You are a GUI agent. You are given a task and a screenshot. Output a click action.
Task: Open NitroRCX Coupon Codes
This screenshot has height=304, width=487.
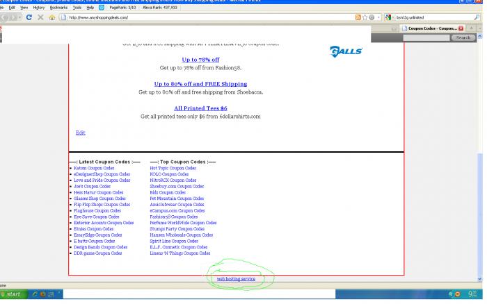pos(173,180)
